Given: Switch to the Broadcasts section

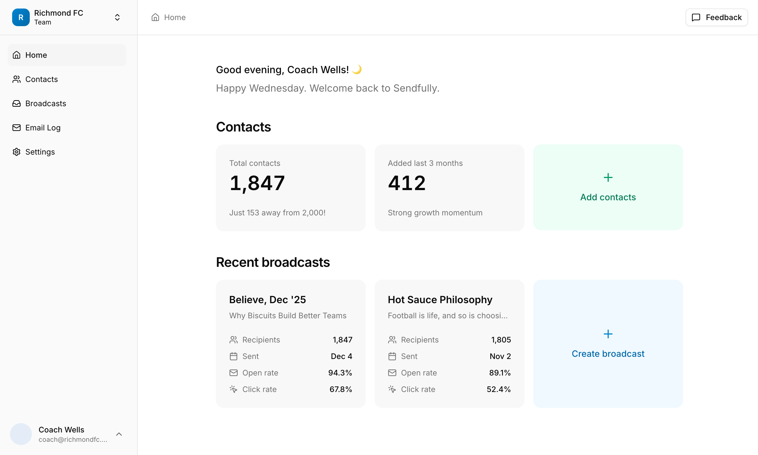Looking at the screenshot, I should (x=45, y=103).
